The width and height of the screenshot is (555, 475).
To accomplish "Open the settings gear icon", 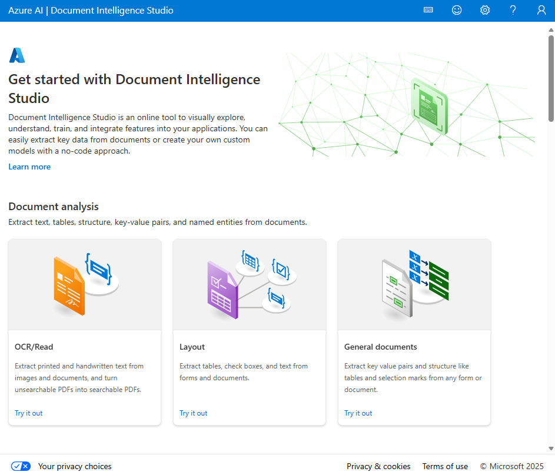I will tap(484, 9).
